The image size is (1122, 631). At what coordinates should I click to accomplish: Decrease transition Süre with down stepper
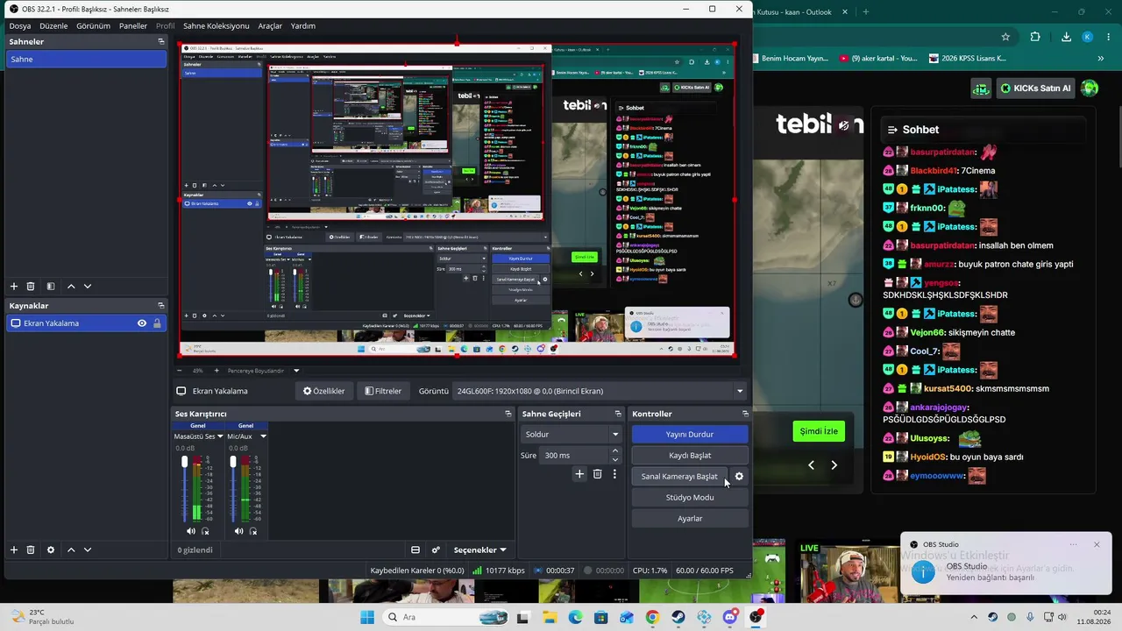point(615,459)
